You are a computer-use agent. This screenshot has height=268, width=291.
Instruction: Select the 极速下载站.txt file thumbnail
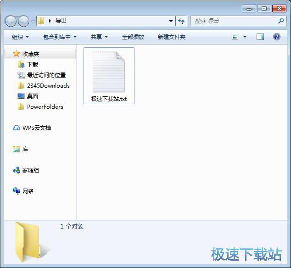[109, 72]
